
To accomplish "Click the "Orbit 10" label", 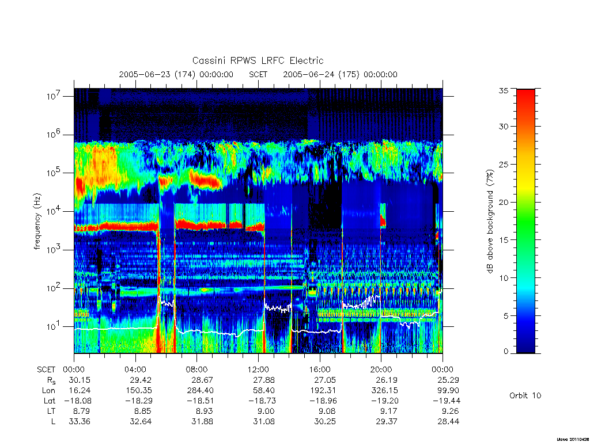I will click(x=525, y=395).
